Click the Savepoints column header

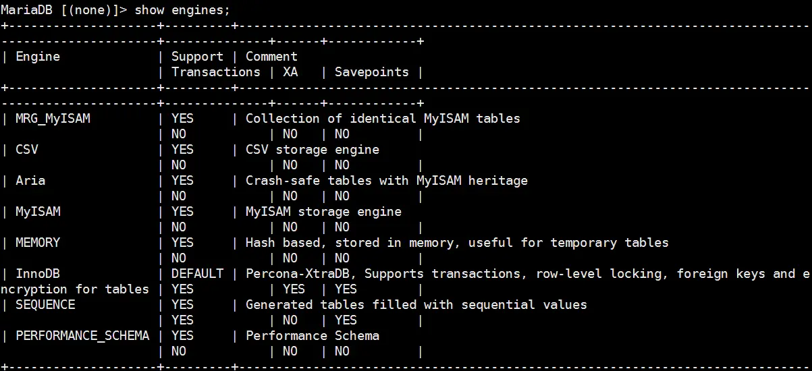[x=372, y=72]
